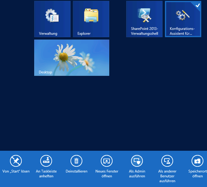The height and width of the screenshot is (187, 207).
Task: Click the 'Speicherort öffnen' folder icon
Action: [198, 161]
